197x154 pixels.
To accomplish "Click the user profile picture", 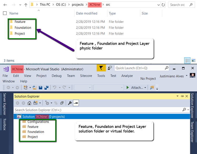I will pos(193,75).
